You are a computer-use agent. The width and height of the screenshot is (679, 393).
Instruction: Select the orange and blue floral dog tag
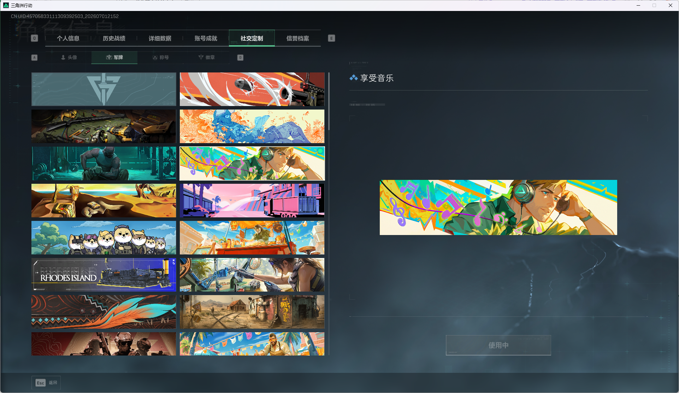coord(252,126)
